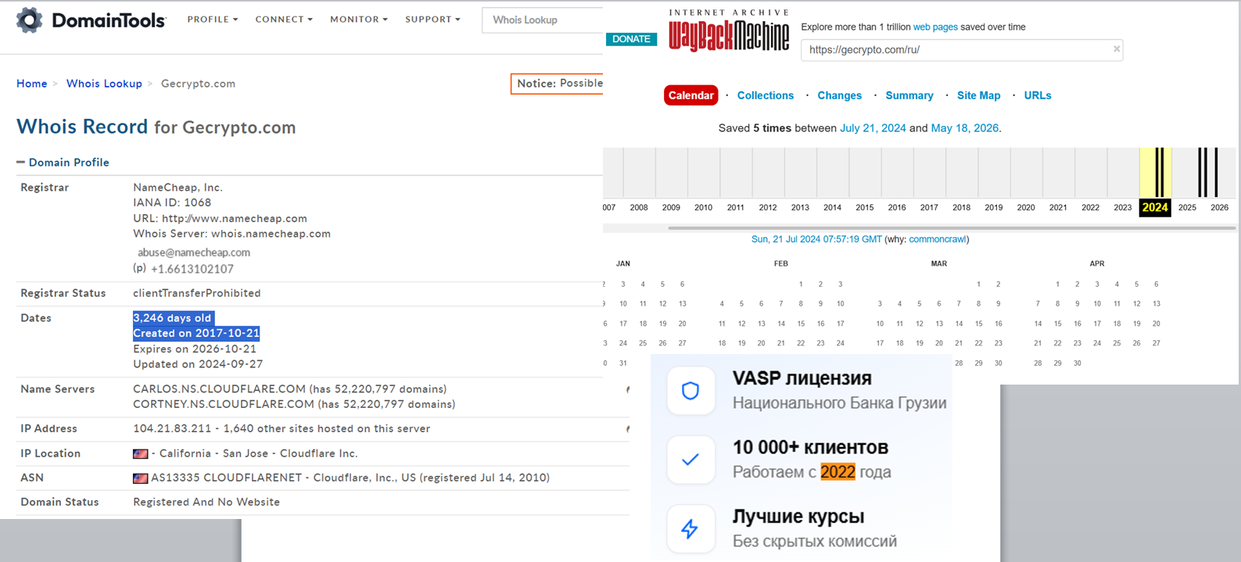Click the timeline horizontal scrollbar
Image resolution: width=1241 pixels, height=562 pixels.
[952, 228]
